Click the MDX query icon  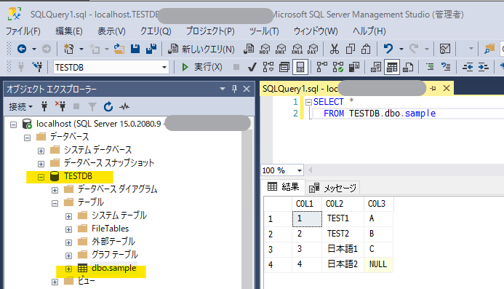pos(265,49)
